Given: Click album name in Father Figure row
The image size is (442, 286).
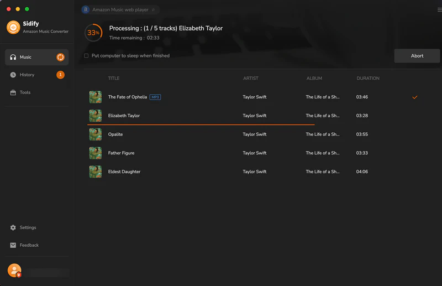Looking at the screenshot, I should [x=323, y=153].
